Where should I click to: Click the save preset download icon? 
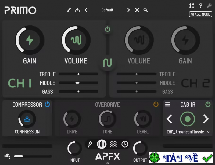point(77,10)
